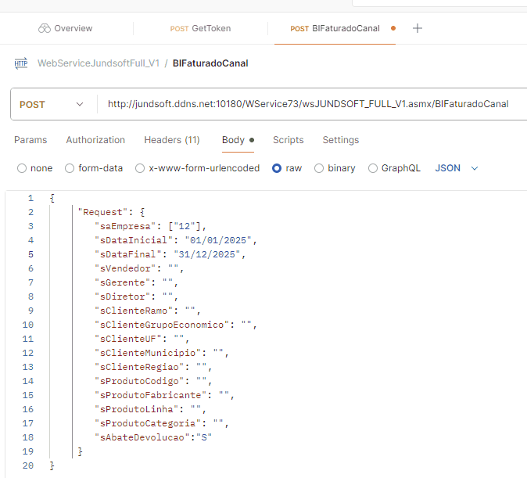Open the Params tab
Screen dimensions: 527x478
(30, 140)
